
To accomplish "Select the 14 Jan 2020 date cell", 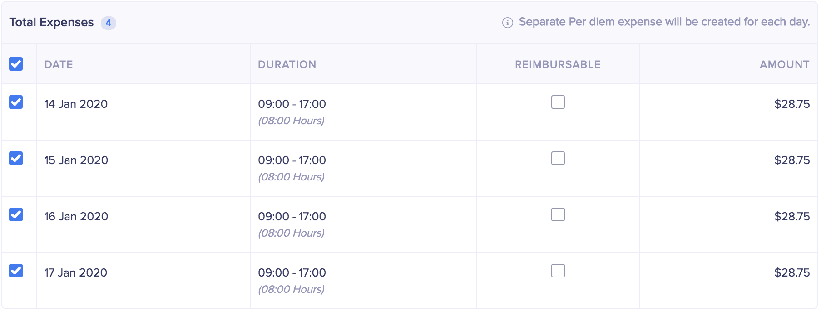I will tap(76, 104).
